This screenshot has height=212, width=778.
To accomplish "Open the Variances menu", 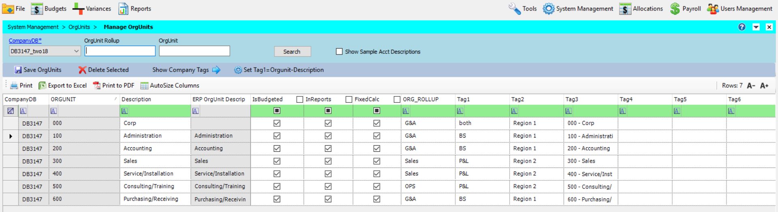I will pyautogui.click(x=92, y=8).
